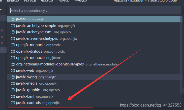
Task: Click the package icon next to javafx-fxml
Action: 13,96
